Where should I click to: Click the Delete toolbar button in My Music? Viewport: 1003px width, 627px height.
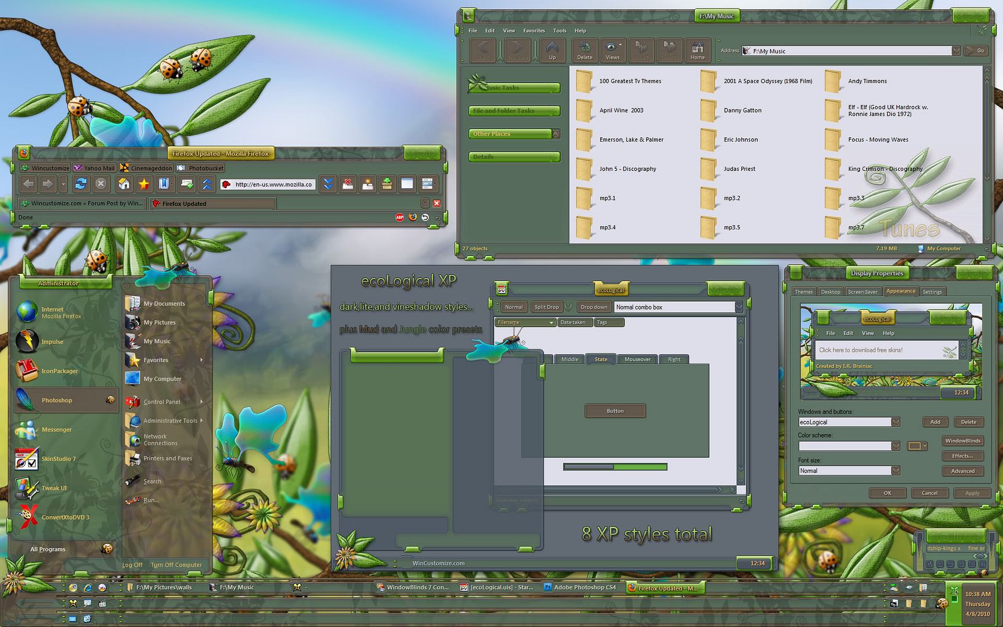click(x=585, y=51)
